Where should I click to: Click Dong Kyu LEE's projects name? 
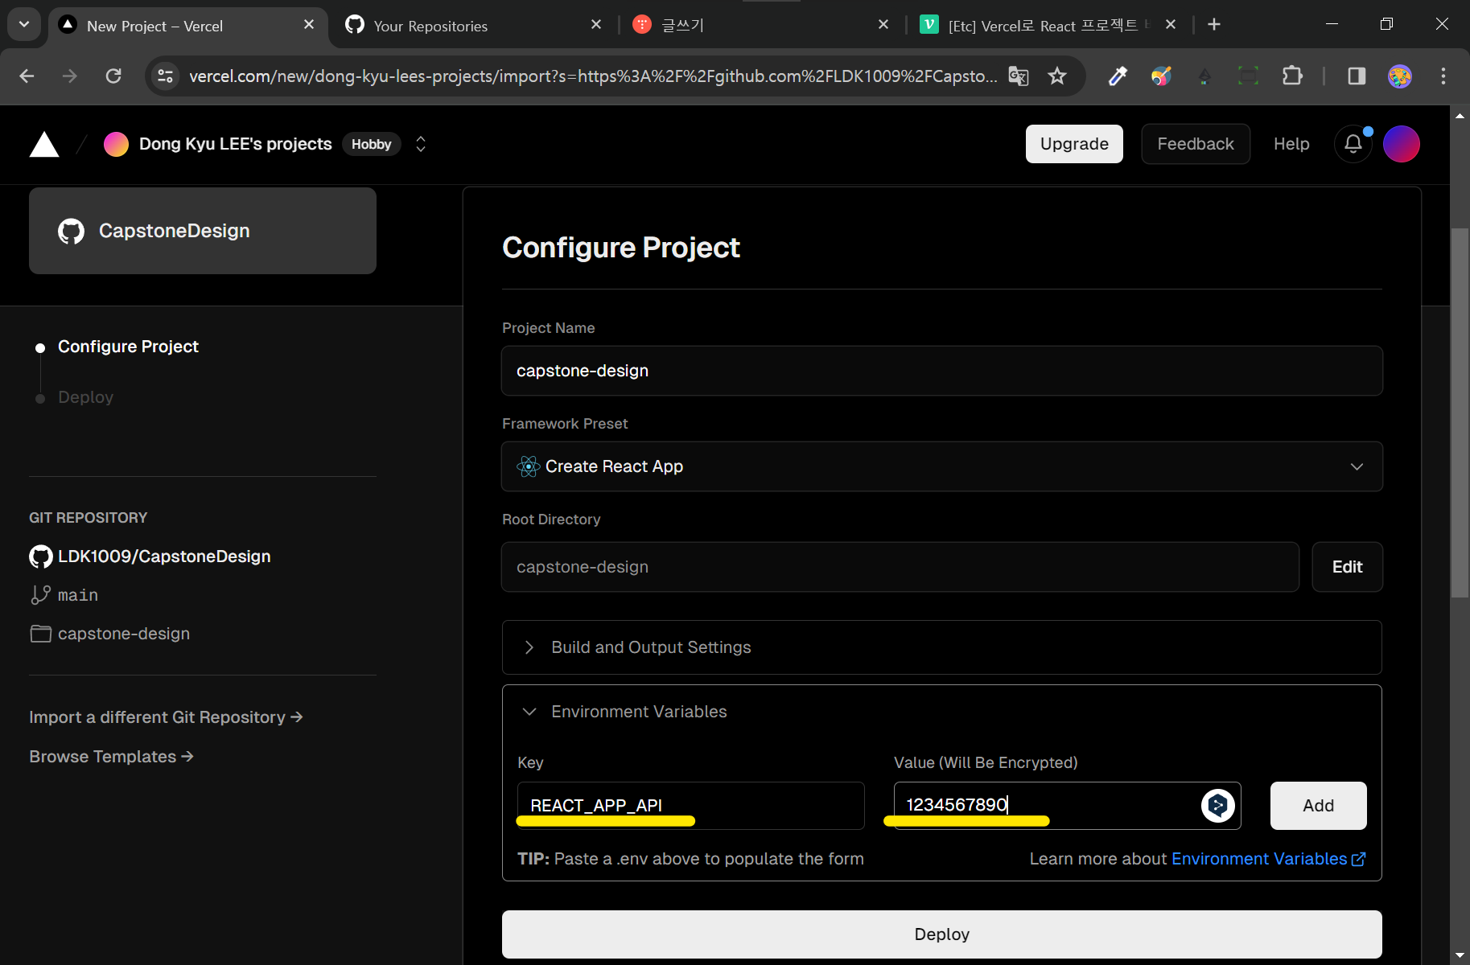tap(235, 144)
